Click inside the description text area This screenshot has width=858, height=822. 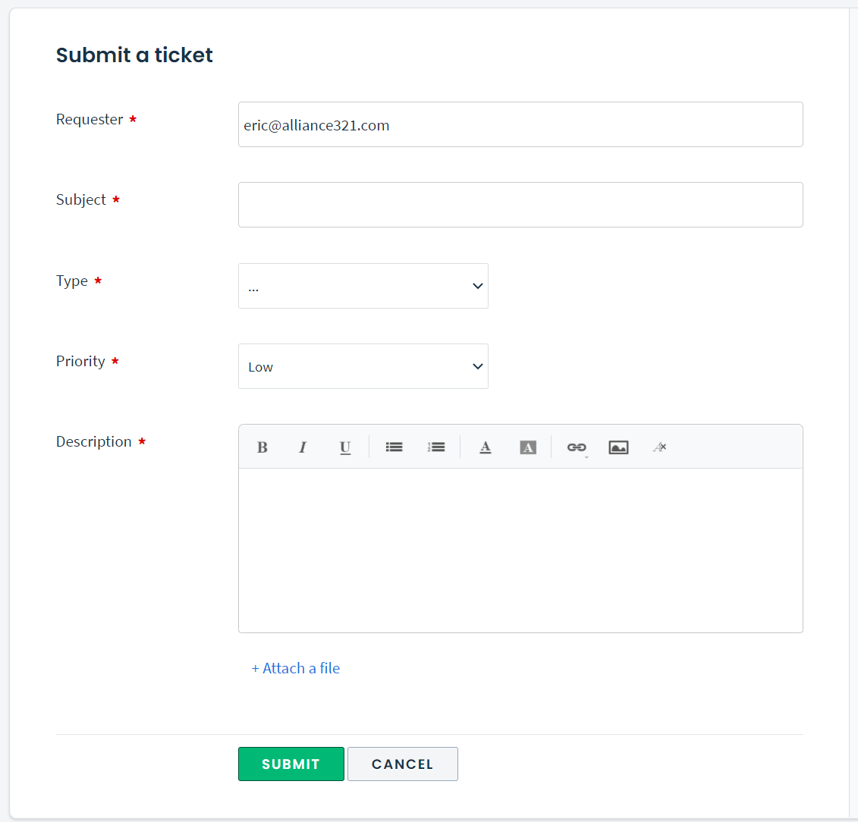[x=520, y=550]
